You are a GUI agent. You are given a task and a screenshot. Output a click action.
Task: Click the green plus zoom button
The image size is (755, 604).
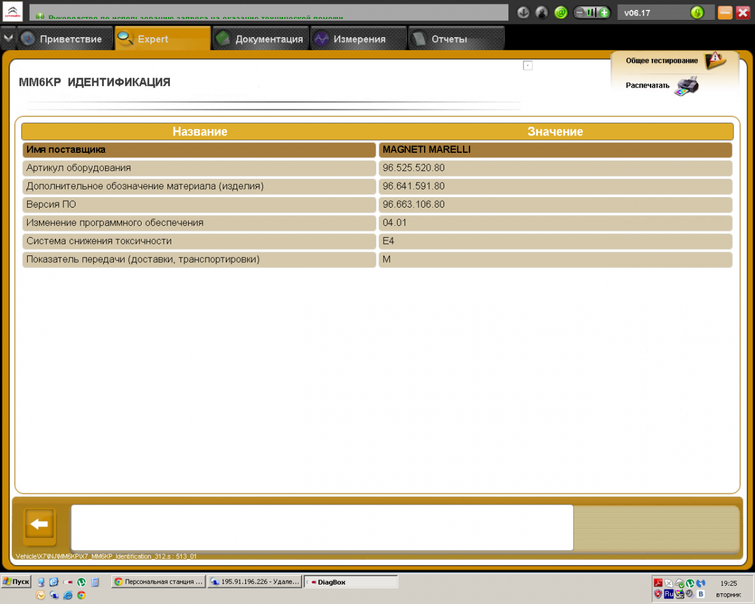(604, 13)
